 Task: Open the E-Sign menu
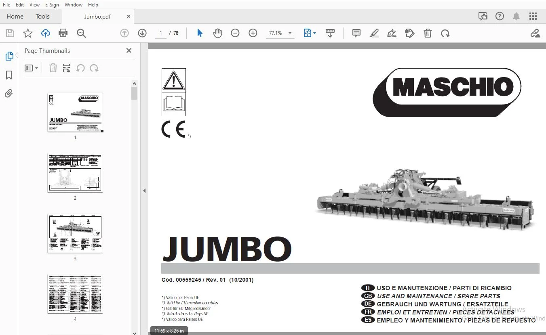52,5
